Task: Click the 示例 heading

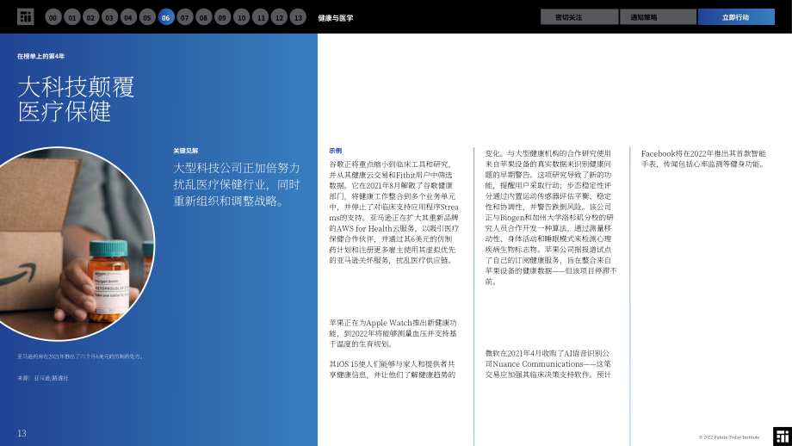Action: 336,151
